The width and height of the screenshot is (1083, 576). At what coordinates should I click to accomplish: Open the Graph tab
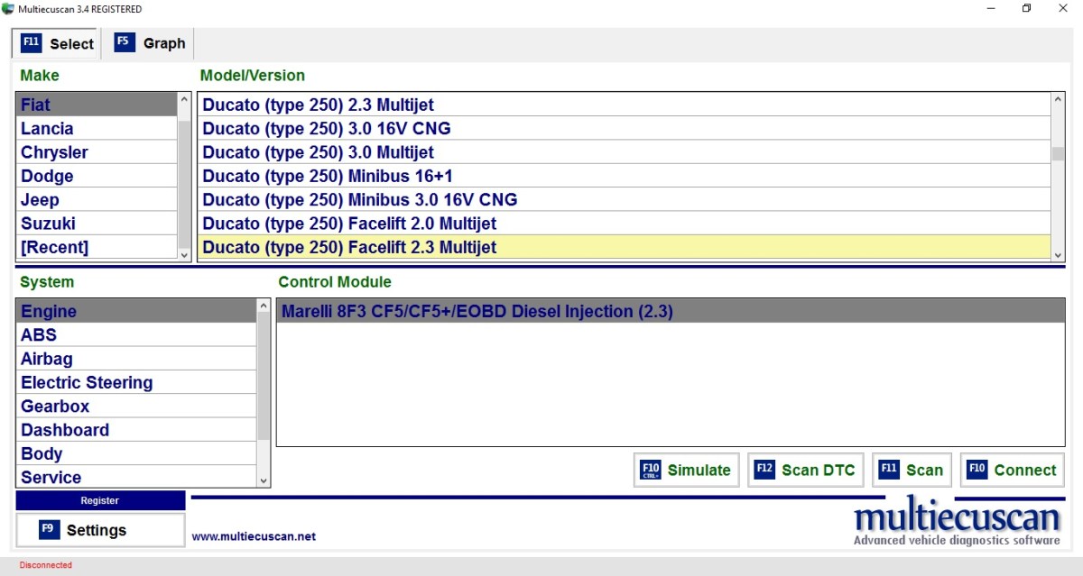pos(152,43)
